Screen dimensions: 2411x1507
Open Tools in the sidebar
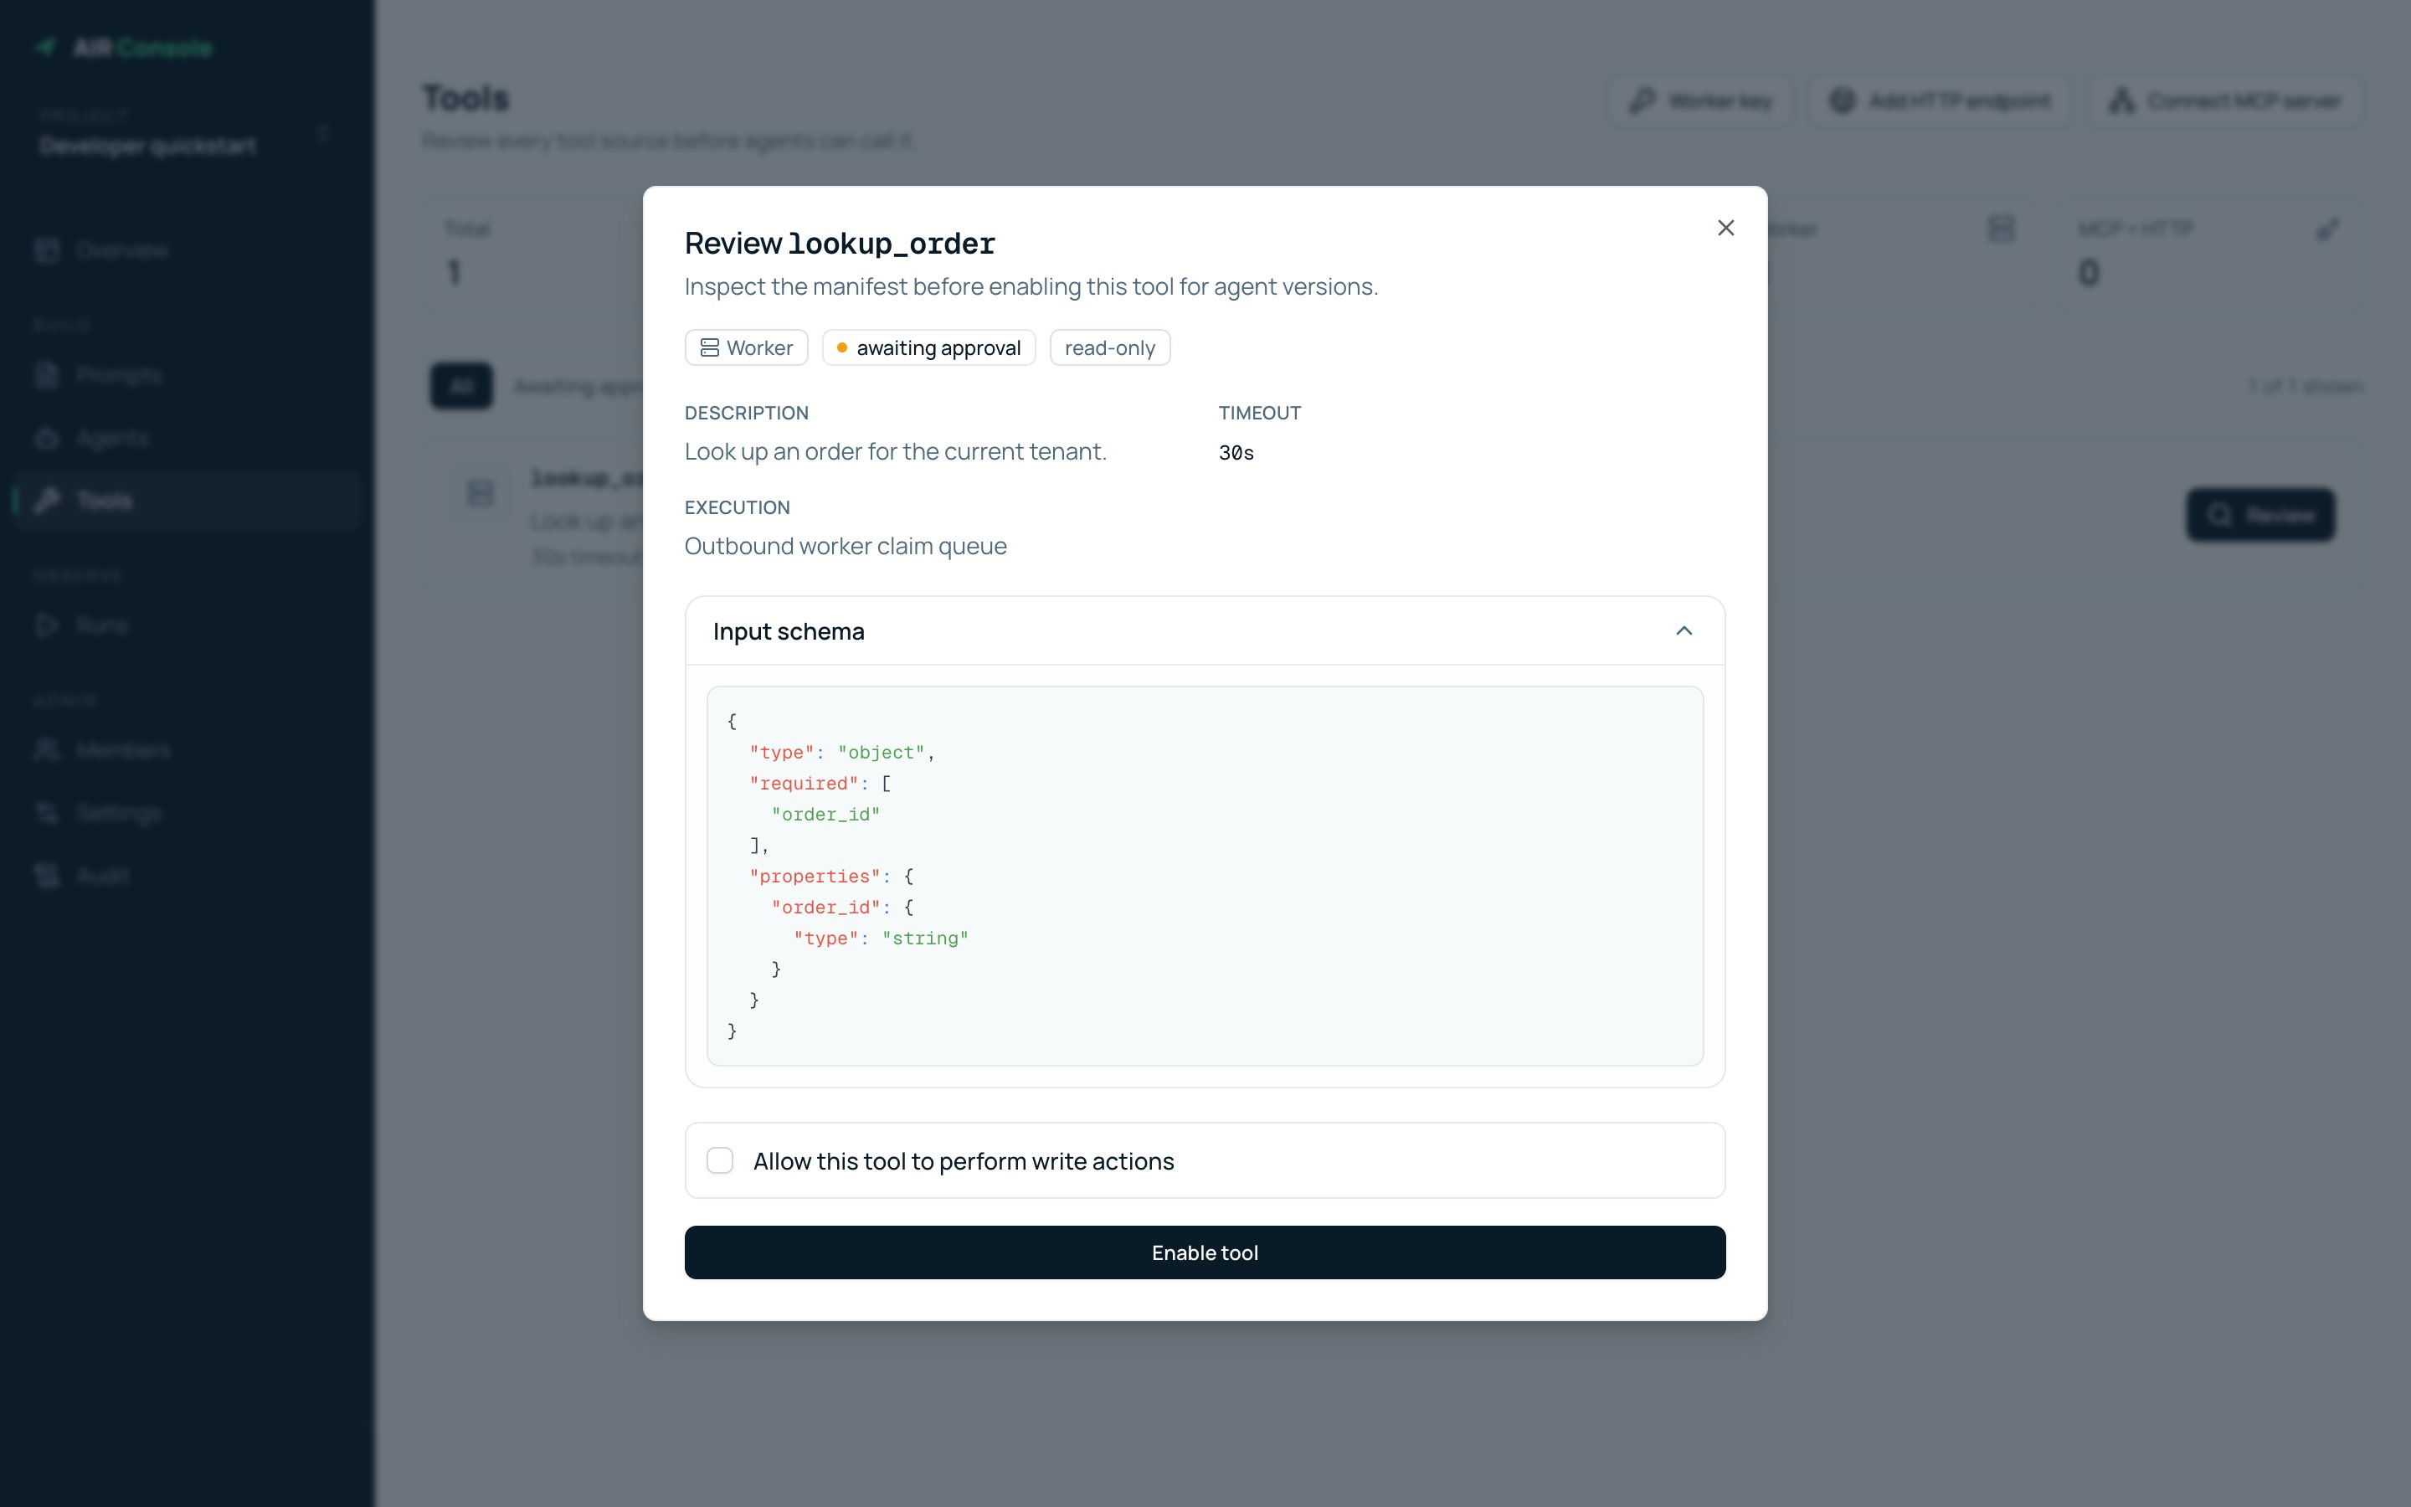[x=188, y=501]
